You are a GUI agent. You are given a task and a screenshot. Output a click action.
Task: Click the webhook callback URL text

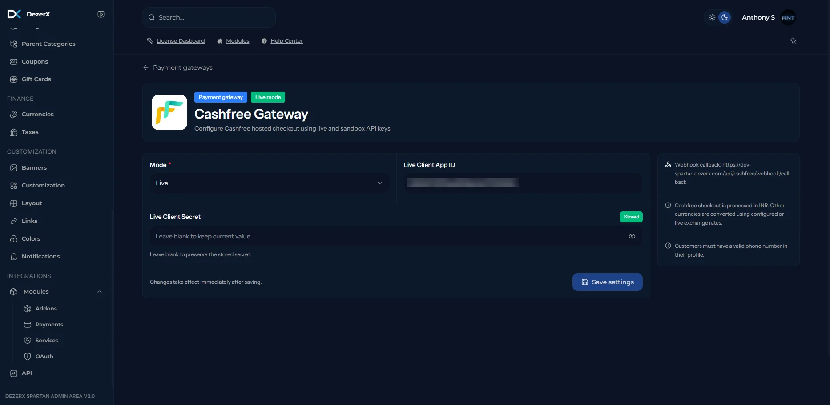(x=732, y=173)
